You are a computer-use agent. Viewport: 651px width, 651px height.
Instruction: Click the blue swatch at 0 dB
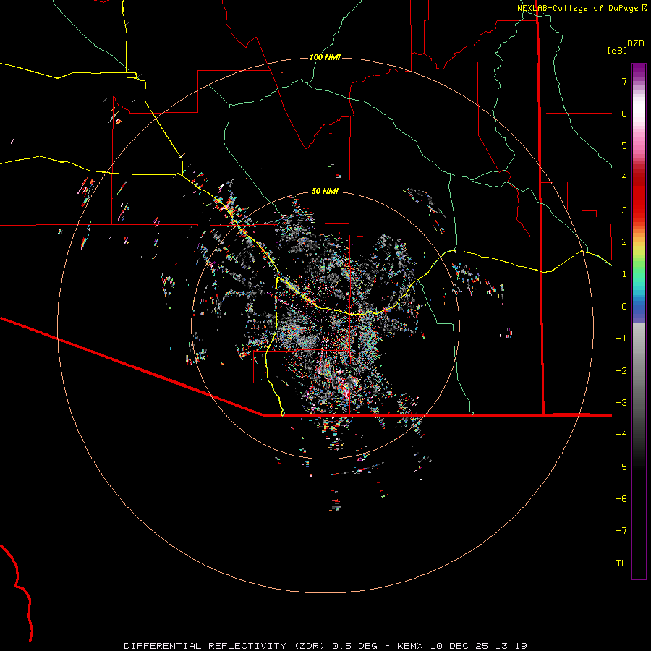pos(639,307)
